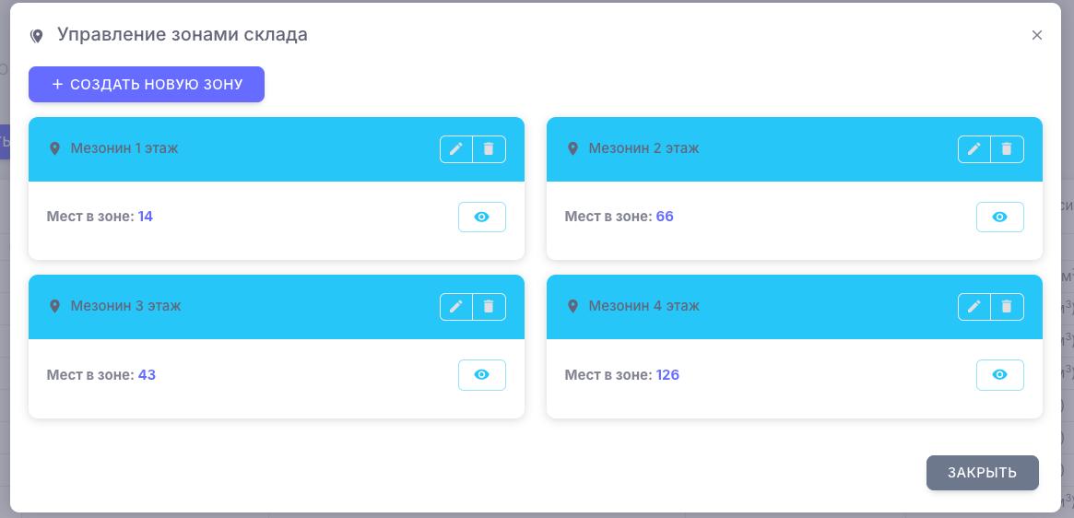Click the Мезонин 1 этаж card title
Image resolution: width=1074 pixels, height=518 pixels.
pos(124,148)
